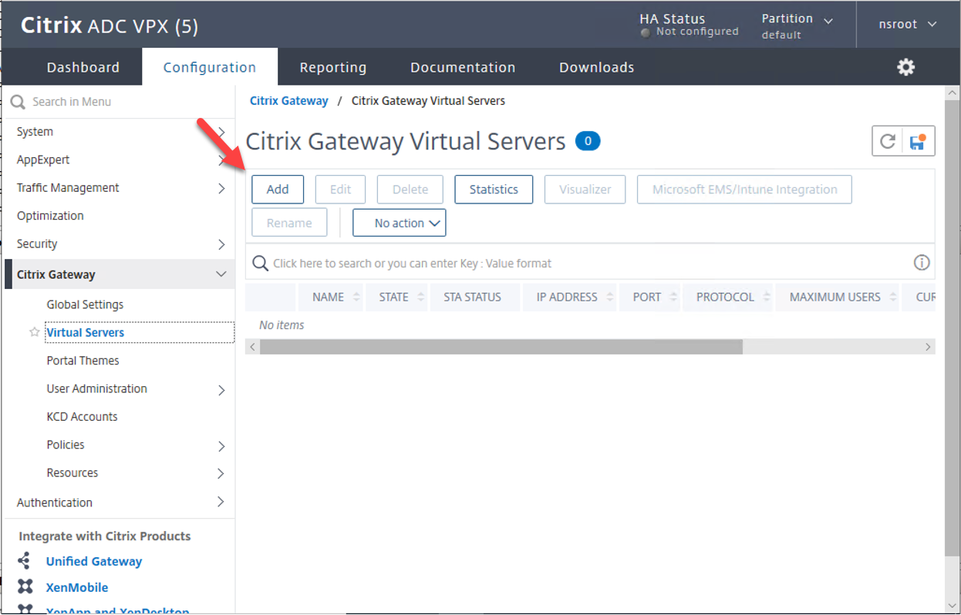961x615 pixels.
Task: Expand the System menu chevron
Action: tap(221, 132)
